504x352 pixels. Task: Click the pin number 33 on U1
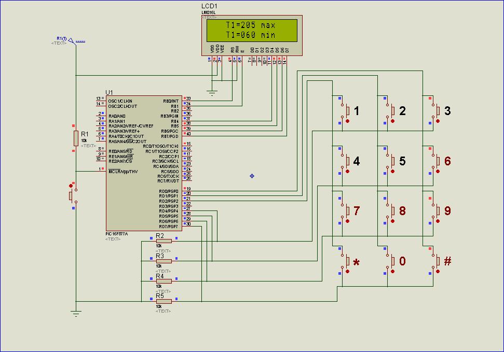pyautogui.click(x=189, y=98)
